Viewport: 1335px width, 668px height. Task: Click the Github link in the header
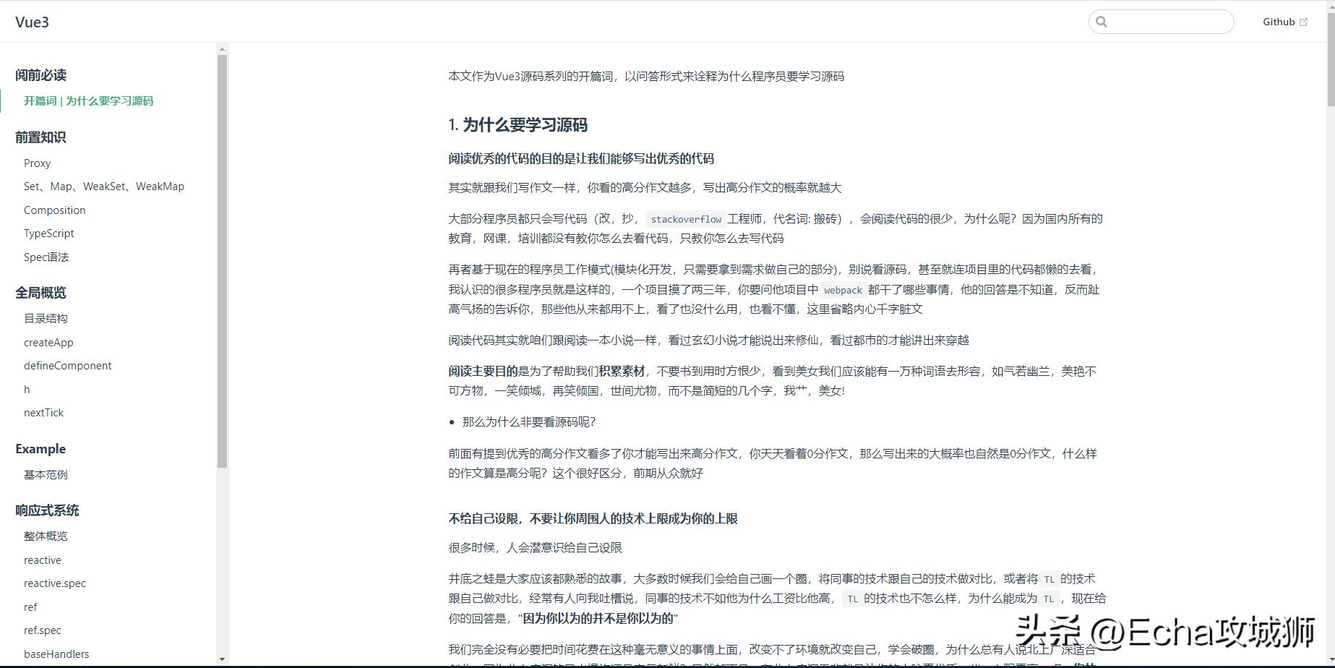pyautogui.click(x=1278, y=21)
